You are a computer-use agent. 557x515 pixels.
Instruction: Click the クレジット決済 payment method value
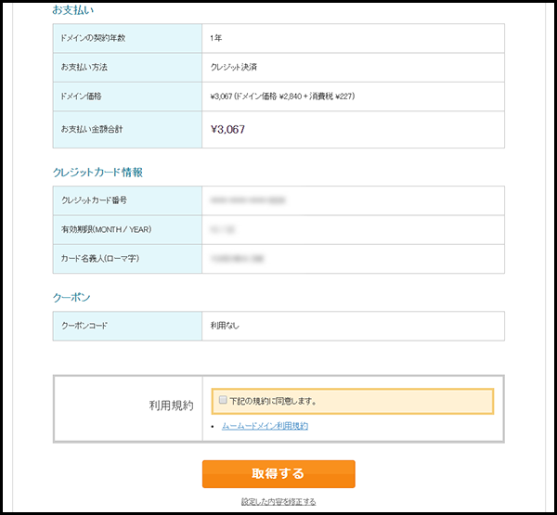click(234, 67)
